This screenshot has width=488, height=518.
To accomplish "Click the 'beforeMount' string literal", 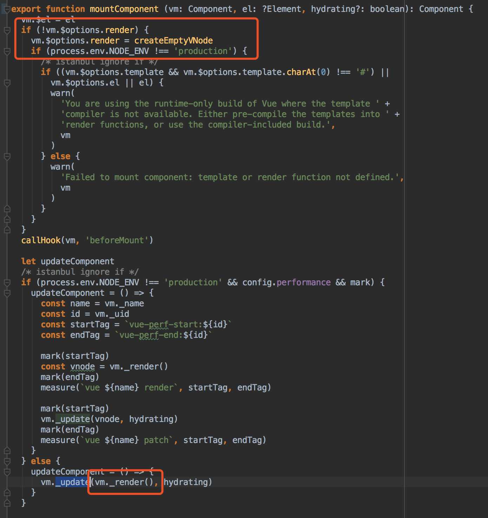I will tap(117, 240).
